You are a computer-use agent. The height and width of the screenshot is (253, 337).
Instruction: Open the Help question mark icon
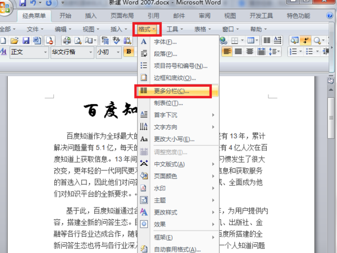tap(330, 16)
